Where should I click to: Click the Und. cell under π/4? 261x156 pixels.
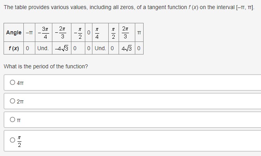click(100, 48)
